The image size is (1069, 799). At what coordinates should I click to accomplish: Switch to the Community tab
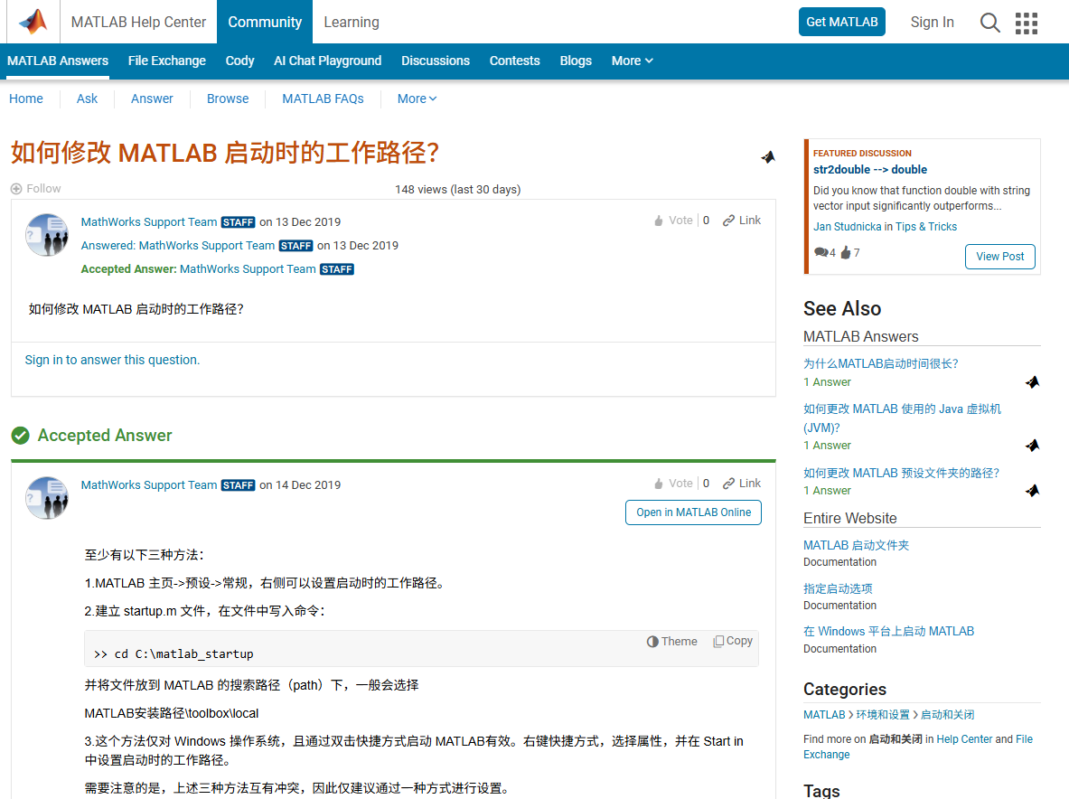coord(265,23)
